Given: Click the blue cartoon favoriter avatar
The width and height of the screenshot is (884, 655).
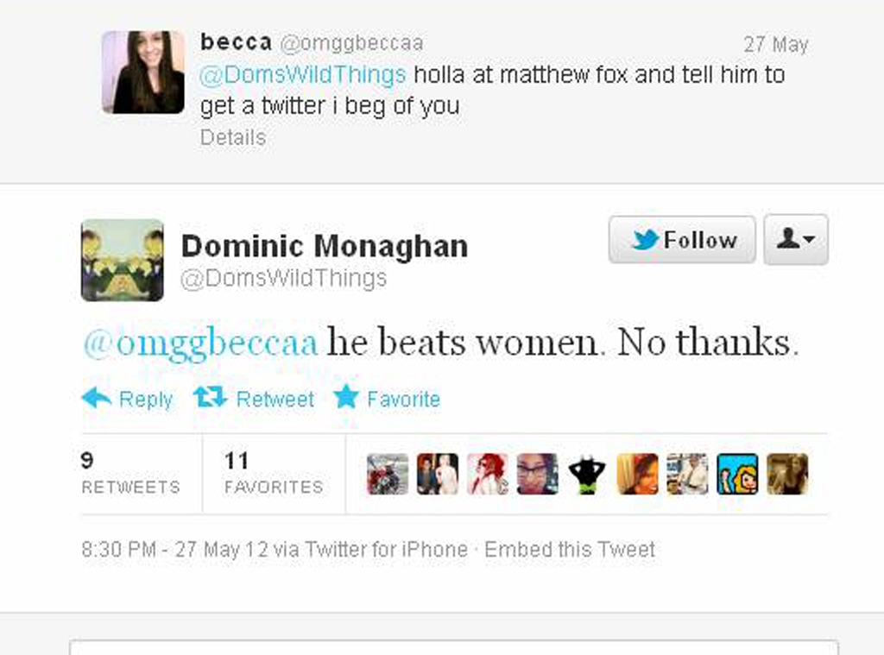Looking at the screenshot, I should [x=737, y=474].
